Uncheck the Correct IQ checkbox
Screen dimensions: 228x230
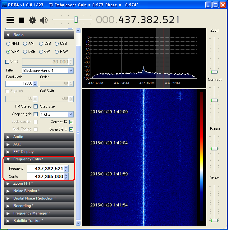tap(71, 122)
